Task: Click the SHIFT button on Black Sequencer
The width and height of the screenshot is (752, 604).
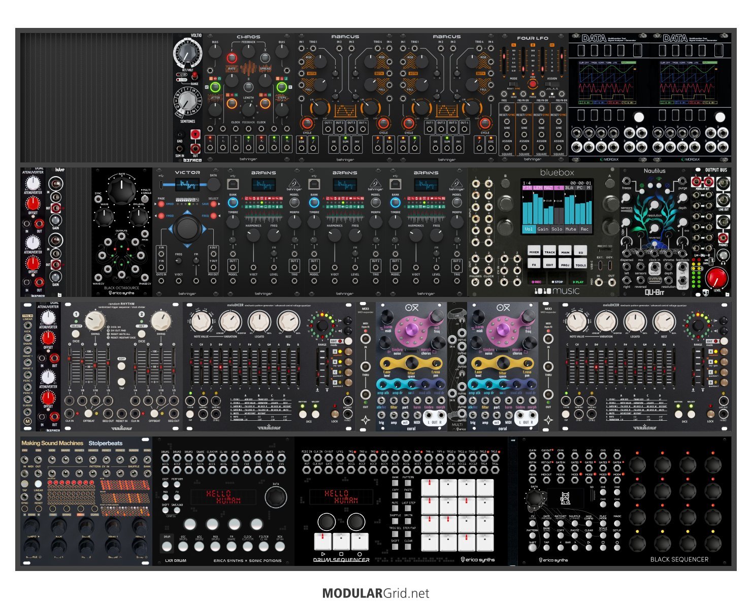Action: click(533, 547)
